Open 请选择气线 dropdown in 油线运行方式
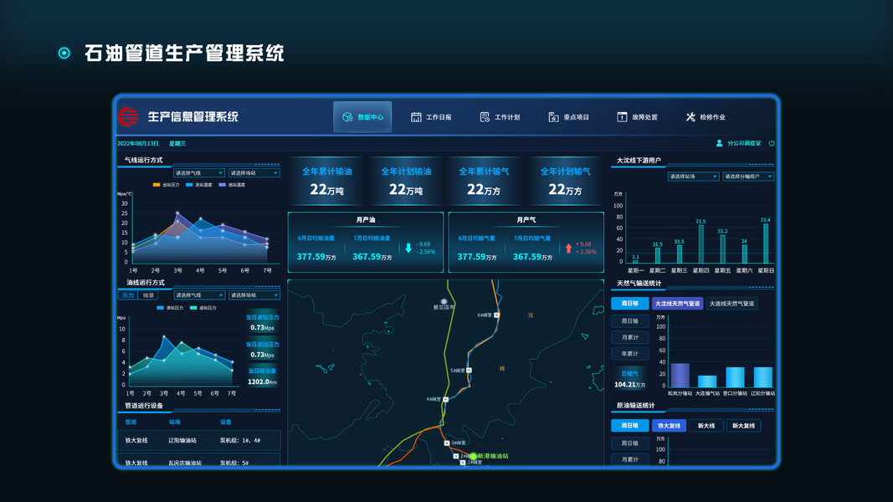This screenshot has width=893, height=502. (x=198, y=295)
